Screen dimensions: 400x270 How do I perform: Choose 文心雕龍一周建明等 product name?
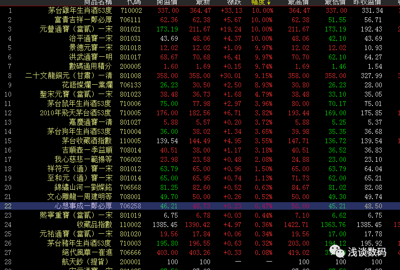click(x=79, y=197)
